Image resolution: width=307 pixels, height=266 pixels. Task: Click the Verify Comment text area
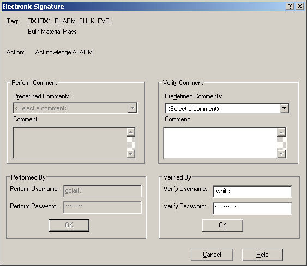(220, 143)
